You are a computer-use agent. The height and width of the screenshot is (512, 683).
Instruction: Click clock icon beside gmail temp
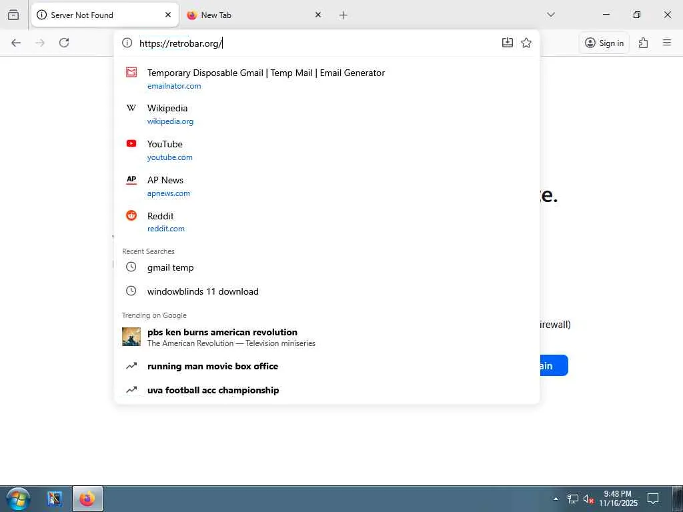(131, 267)
